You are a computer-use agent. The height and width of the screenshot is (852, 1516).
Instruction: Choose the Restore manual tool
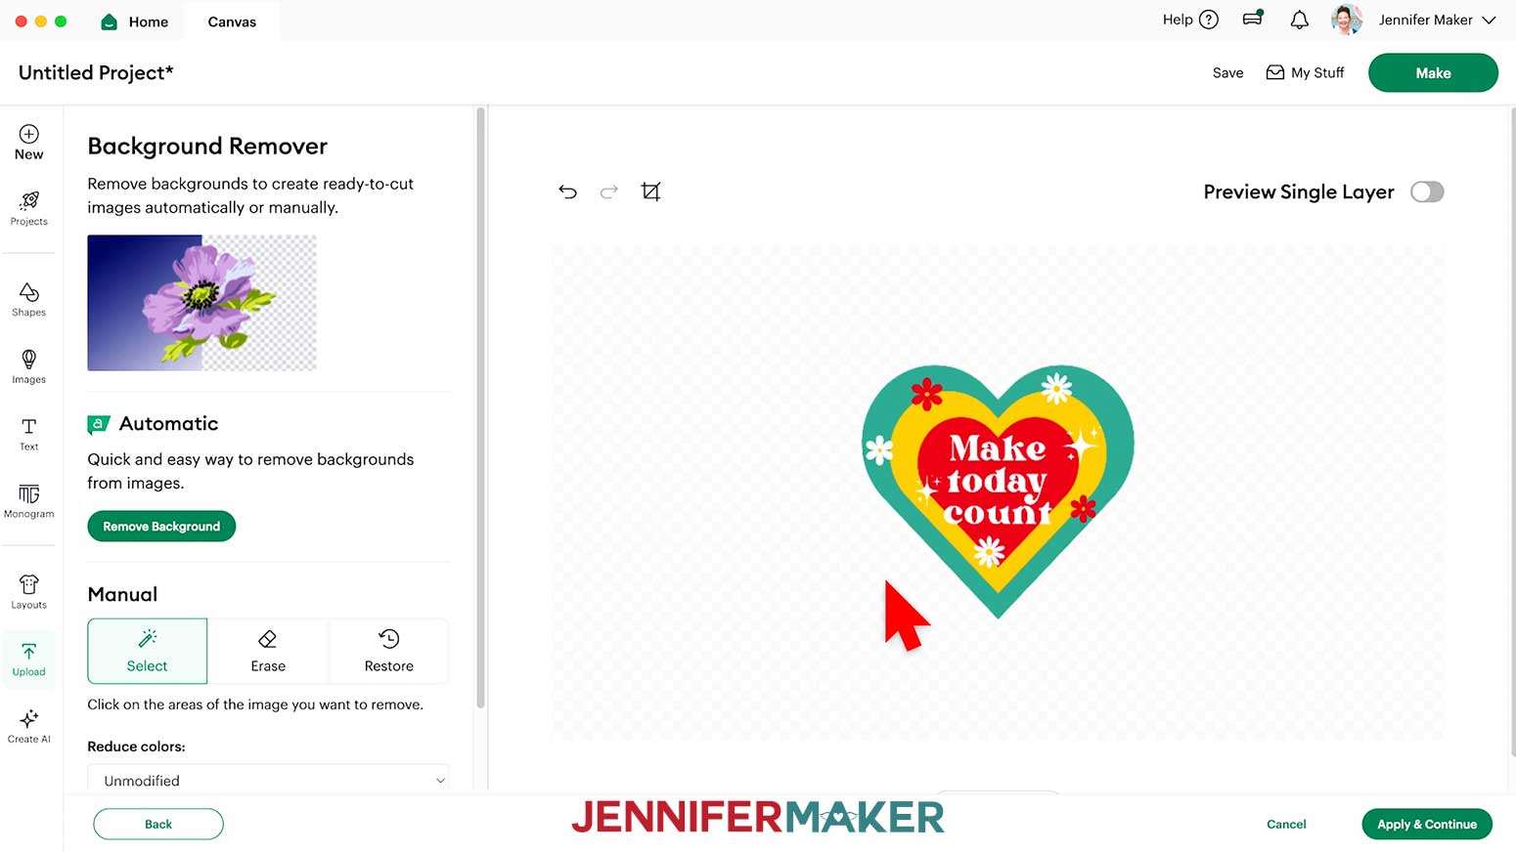[388, 651]
